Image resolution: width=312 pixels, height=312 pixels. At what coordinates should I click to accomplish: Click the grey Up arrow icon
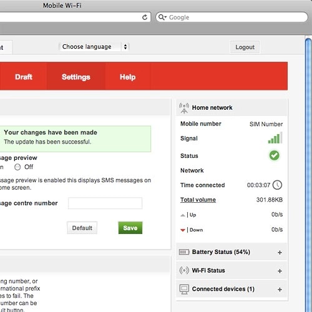(183, 215)
